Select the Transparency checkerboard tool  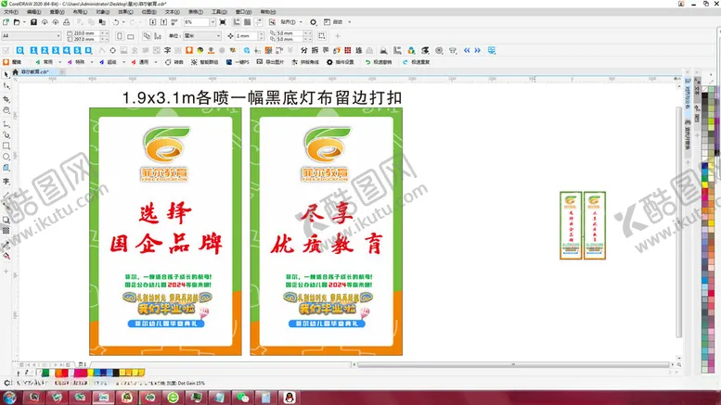coord(6,231)
